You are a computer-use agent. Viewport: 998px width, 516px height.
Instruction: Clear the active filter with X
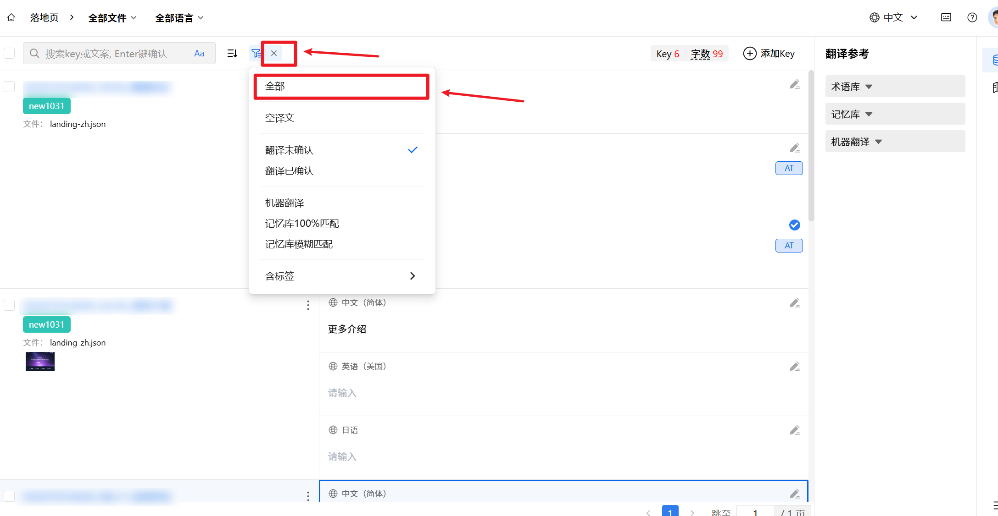point(274,53)
